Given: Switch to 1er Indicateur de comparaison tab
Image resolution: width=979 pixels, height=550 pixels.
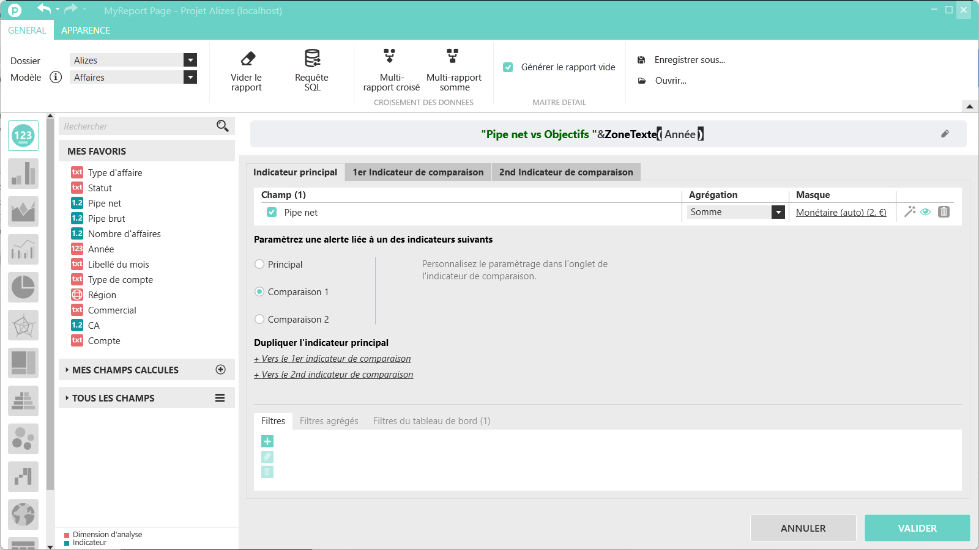Looking at the screenshot, I should [418, 172].
